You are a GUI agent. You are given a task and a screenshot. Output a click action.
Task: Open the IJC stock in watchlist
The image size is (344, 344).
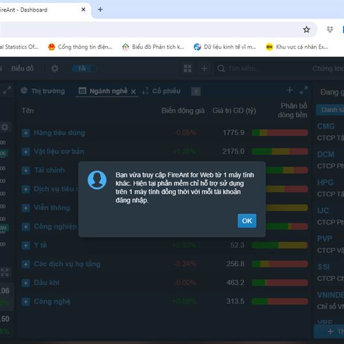(x=323, y=210)
